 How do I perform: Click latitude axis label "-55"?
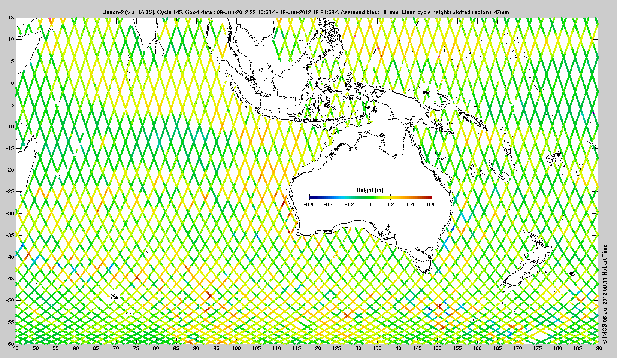click(10, 322)
